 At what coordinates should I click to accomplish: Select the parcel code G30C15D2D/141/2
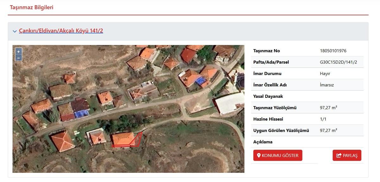(x=338, y=62)
